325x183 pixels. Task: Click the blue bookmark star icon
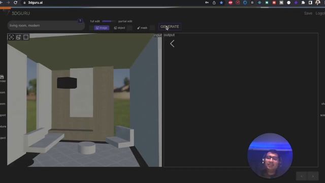(221, 3)
